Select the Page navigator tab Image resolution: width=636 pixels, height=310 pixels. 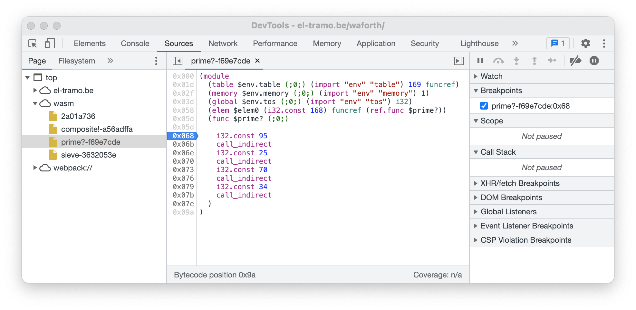coord(37,61)
